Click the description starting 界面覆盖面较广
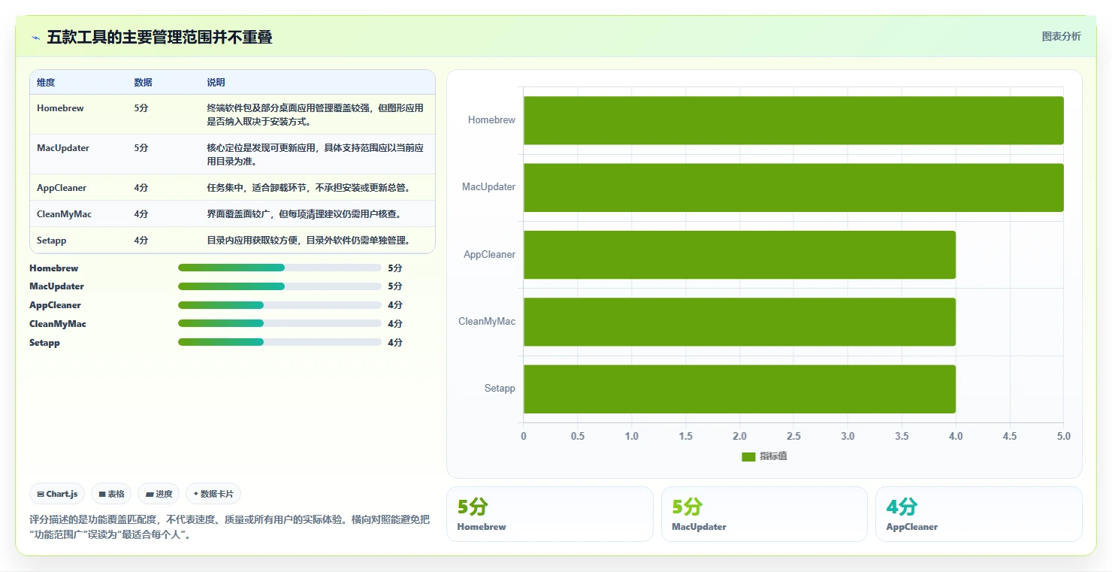This screenshot has width=1112, height=572. (304, 214)
